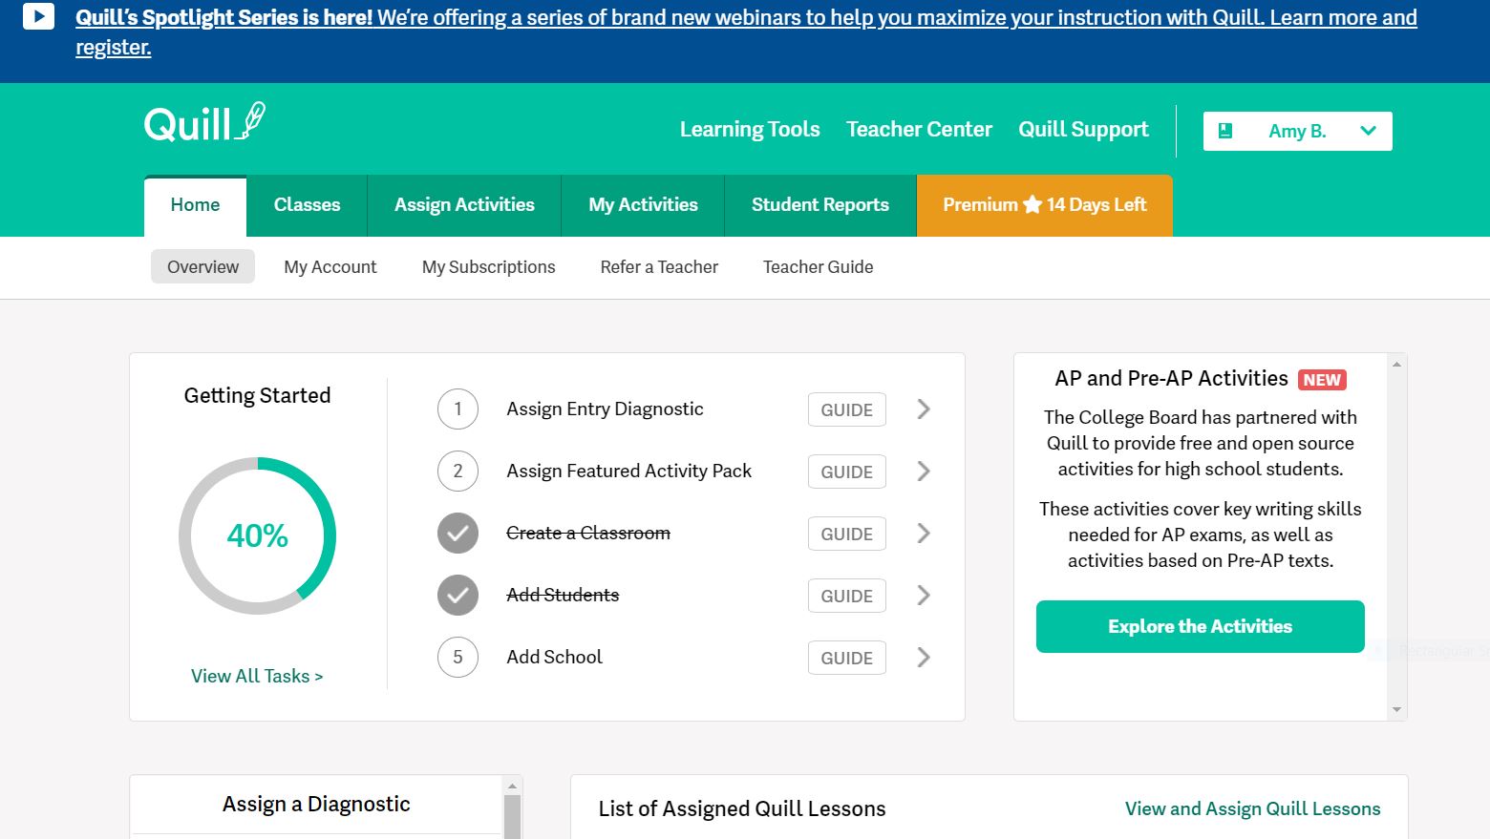Open GUIDE for Add Students

tap(846, 596)
